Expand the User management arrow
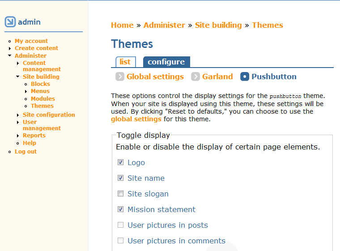 (x=18, y=122)
